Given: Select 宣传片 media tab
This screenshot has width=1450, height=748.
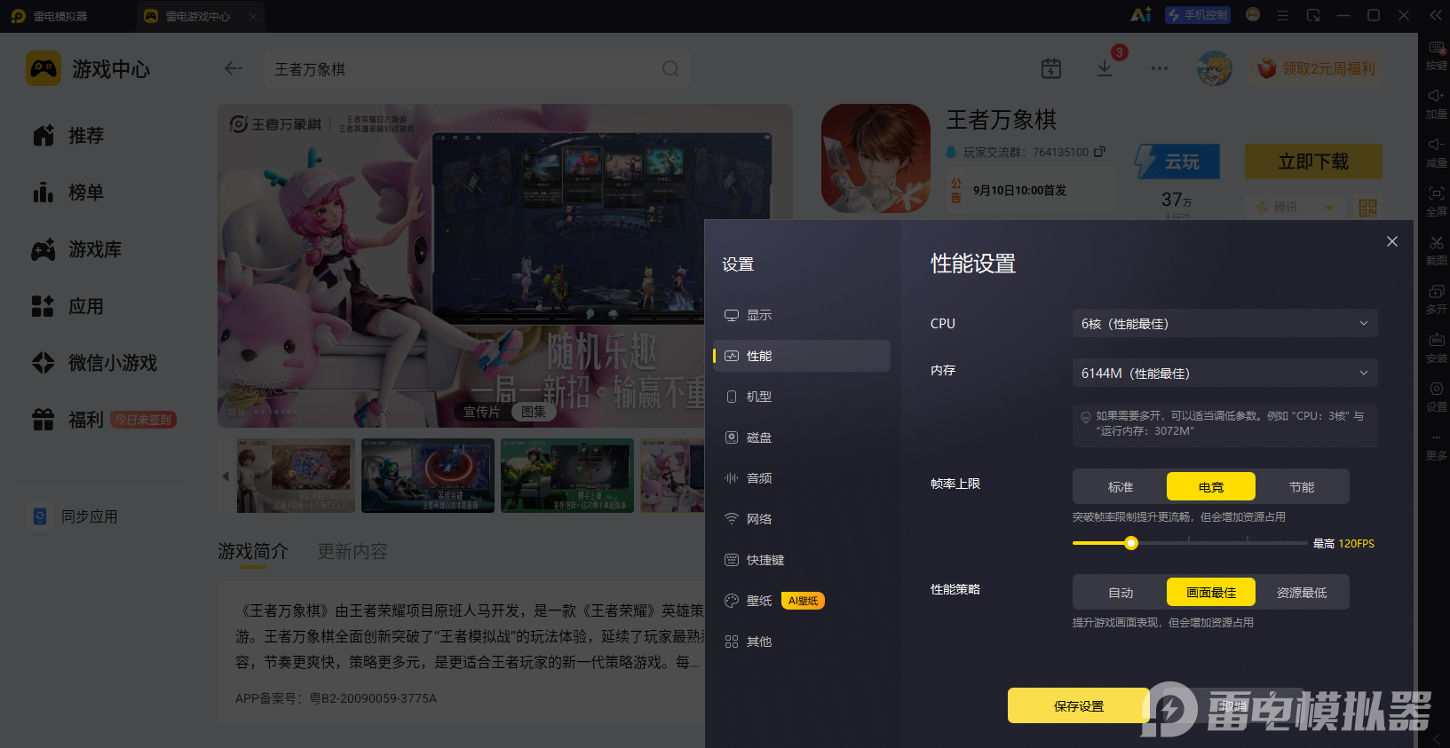Looking at the screenshot, I should pos(482,412).
